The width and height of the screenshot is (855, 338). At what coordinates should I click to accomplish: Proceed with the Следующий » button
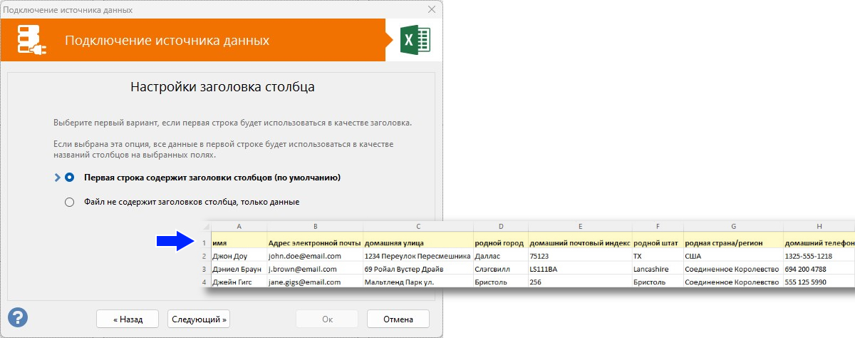tap(199, 319)
